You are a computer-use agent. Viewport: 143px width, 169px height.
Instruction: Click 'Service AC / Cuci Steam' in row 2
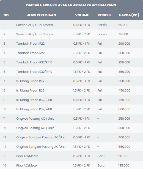[x=35, y=34]
